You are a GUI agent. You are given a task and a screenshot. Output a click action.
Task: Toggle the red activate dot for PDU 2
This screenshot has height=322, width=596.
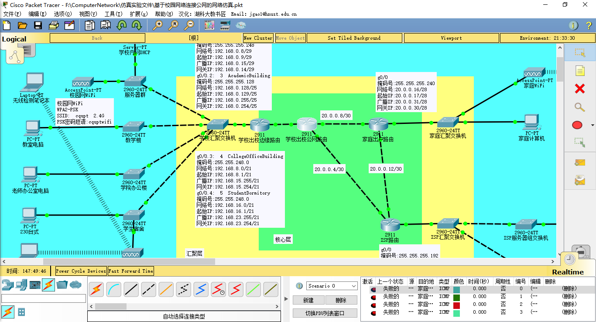(373, 305)
